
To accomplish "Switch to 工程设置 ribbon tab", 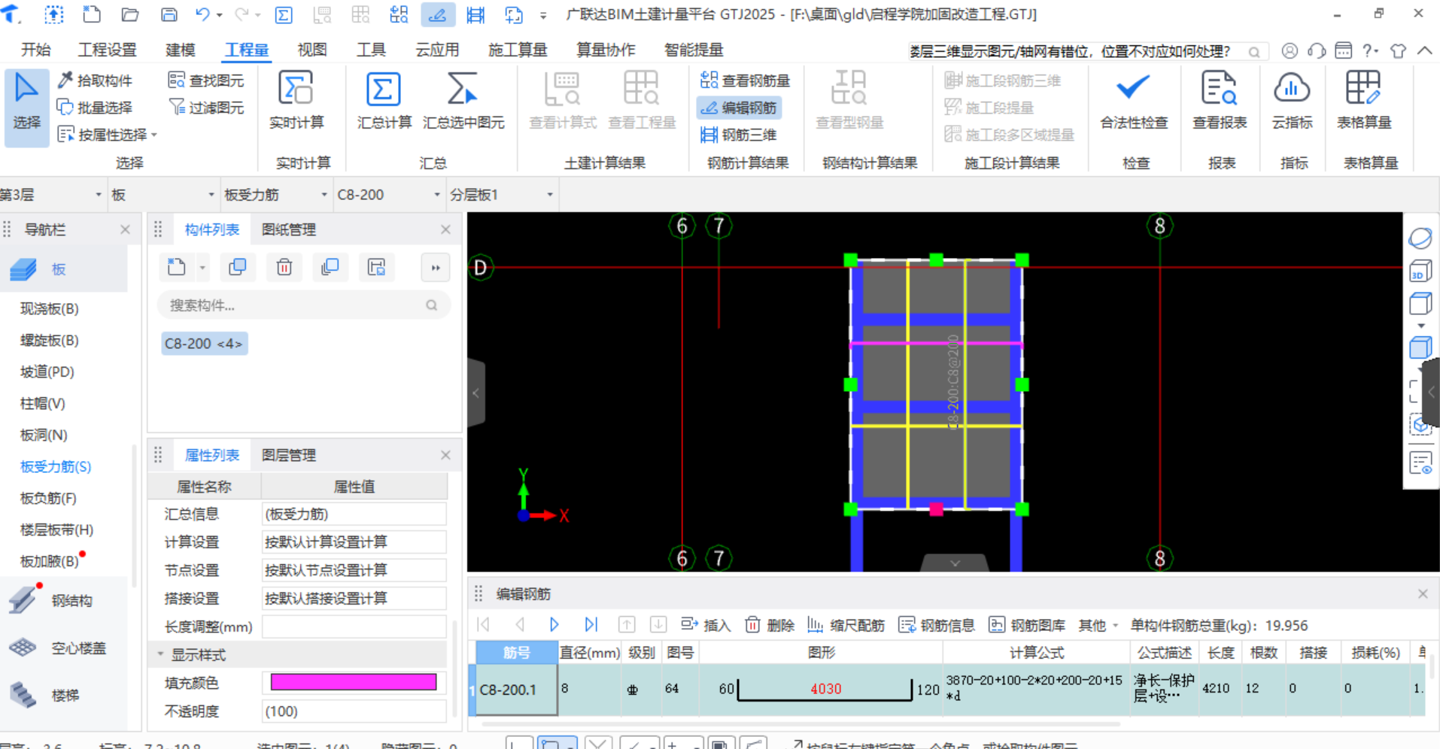I will pos(107,50).
